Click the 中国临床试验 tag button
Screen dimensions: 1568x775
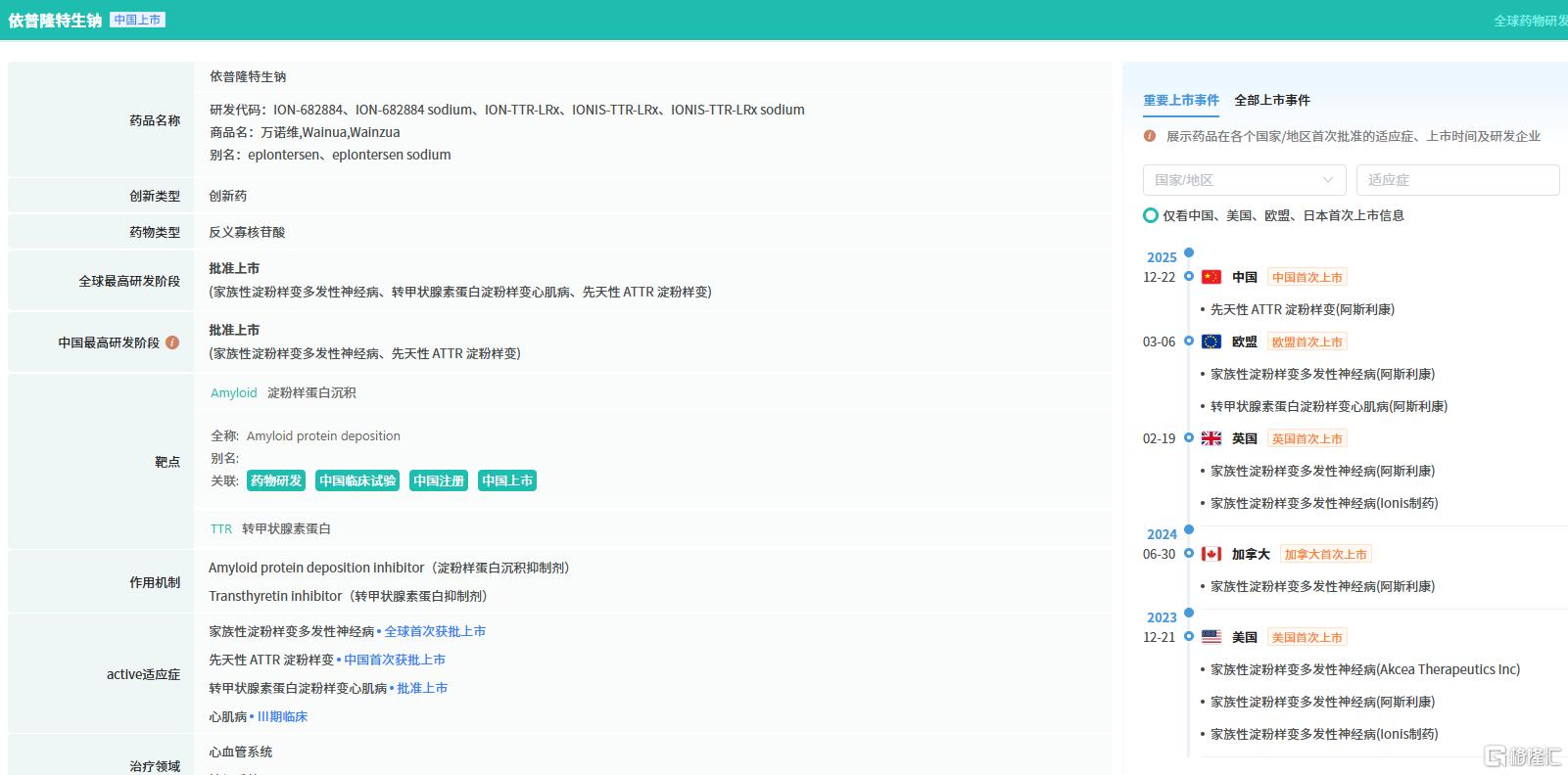coord(357,480)
